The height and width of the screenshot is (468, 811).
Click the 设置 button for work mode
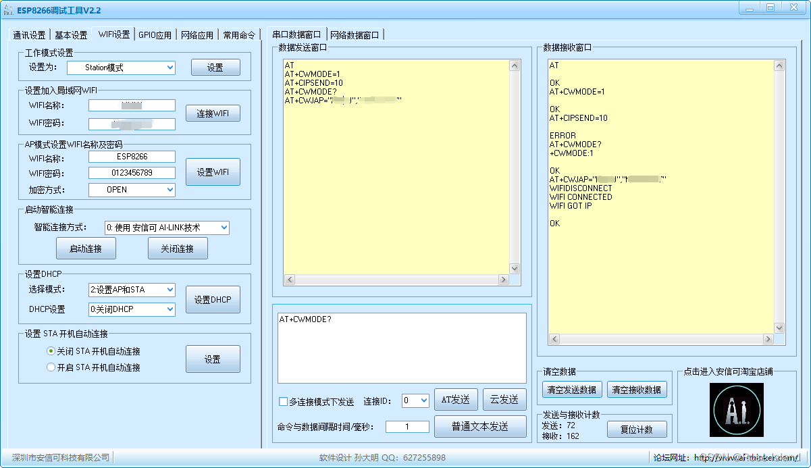tap(215, 68)
